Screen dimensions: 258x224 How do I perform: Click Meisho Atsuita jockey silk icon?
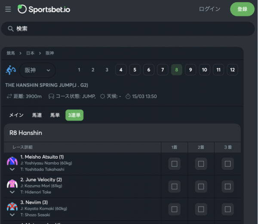(12, 161)
